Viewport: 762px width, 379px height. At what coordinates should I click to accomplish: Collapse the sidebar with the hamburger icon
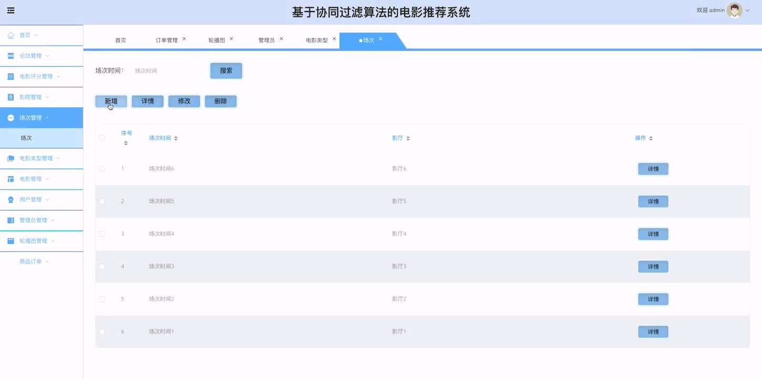tap(11, 11)
